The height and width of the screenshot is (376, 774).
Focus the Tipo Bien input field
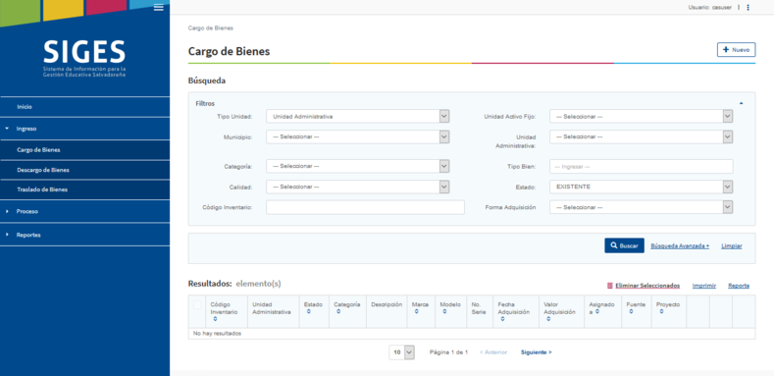coord(642,167)
